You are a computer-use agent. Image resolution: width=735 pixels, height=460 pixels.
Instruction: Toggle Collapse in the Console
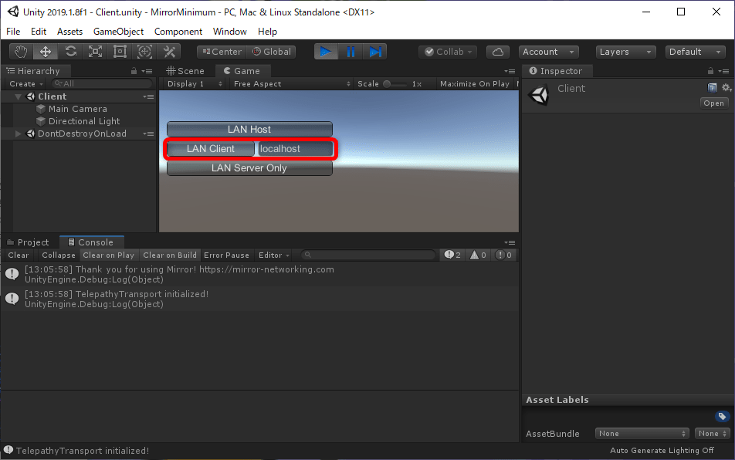point(59,255)
